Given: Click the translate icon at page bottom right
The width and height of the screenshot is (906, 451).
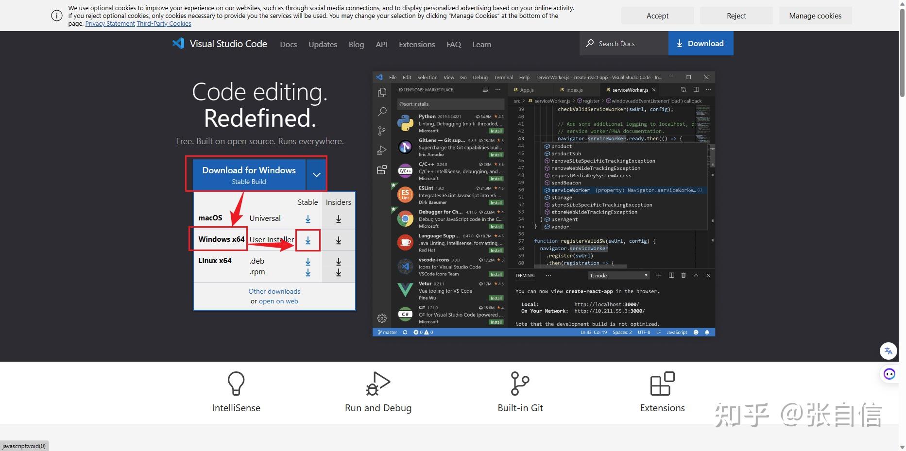Looking at the screenshot, I should coord(889,351).
